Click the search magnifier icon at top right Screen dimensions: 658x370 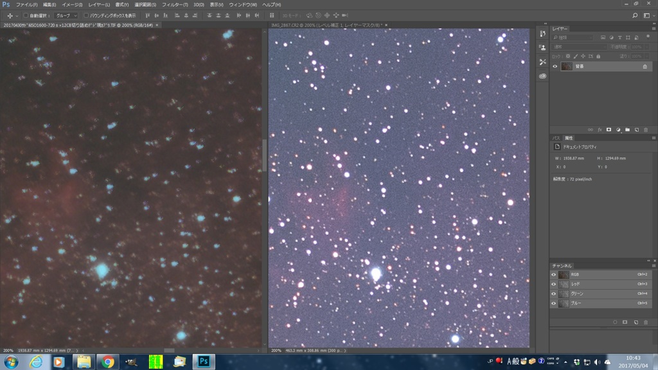pyautogui.click(x=635, y=15)
